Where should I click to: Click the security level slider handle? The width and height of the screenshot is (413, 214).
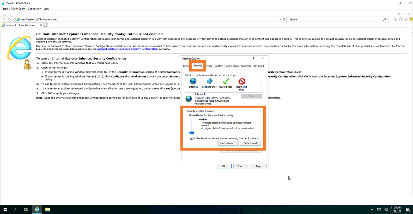click(192, 133)
